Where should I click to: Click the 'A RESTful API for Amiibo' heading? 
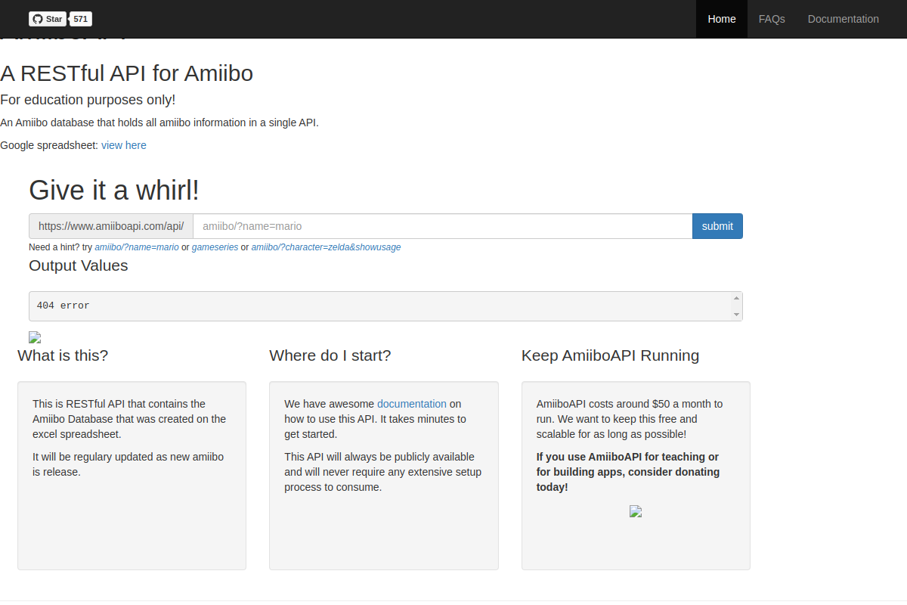(x=126, y=73)
